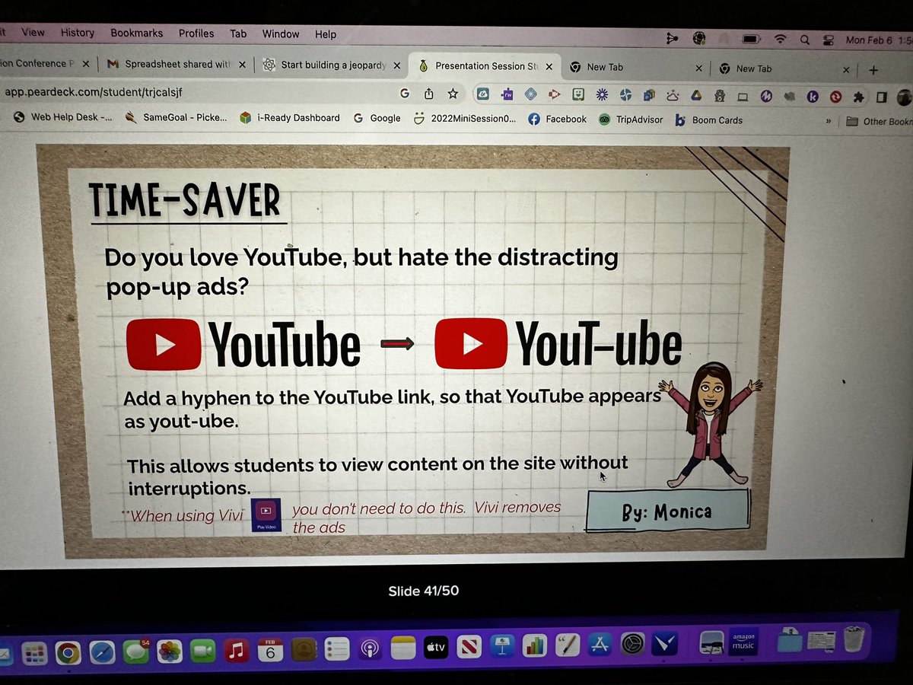The image size is (913, 685).
Task: Open Numbers from the Dock
Action: click(535, 647)
